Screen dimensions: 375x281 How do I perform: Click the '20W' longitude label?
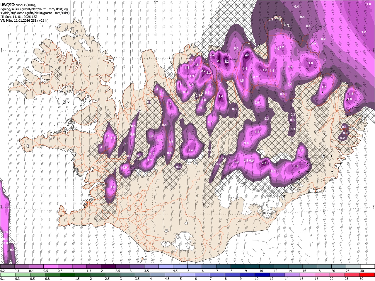pyautogui.click(x=156, y=1)
